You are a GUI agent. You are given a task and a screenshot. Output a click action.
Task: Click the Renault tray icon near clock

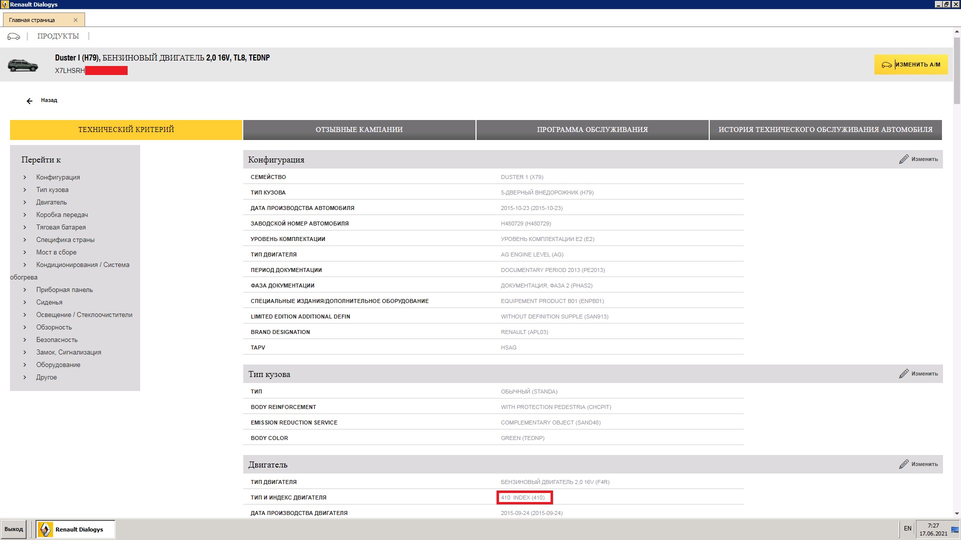[x=954, y=530]
